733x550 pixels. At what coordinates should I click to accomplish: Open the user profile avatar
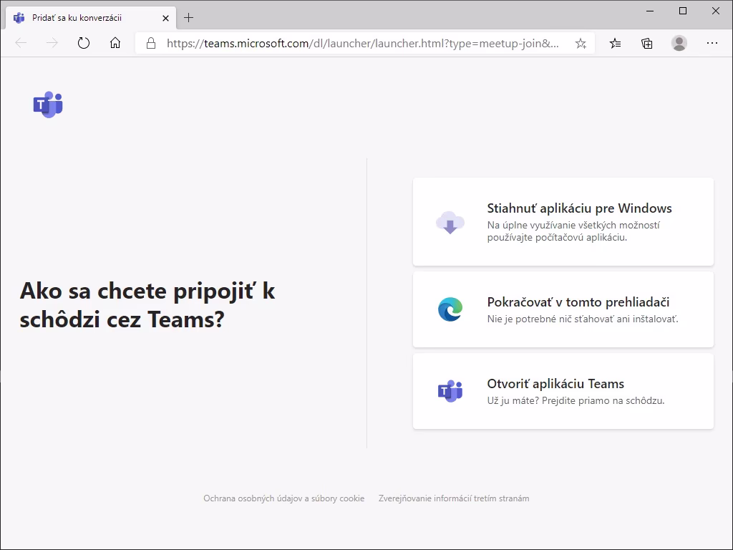(x=679, y=43)
